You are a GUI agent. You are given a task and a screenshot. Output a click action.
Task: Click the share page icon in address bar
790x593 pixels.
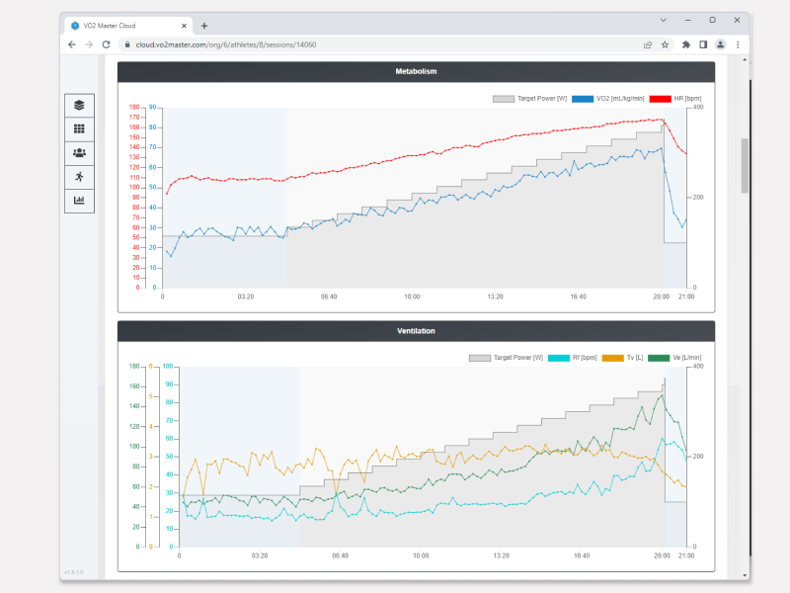(x=647, y=44)
